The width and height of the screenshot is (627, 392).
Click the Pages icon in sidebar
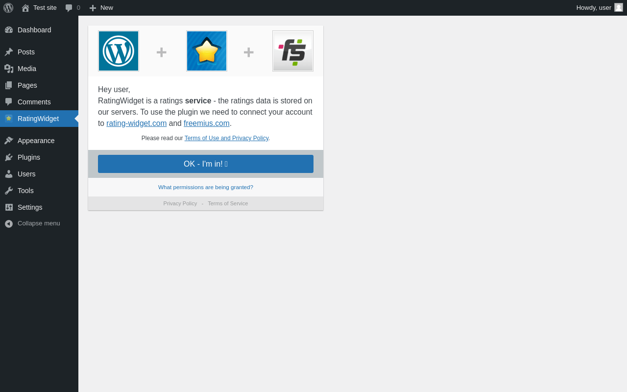(9, 85)
